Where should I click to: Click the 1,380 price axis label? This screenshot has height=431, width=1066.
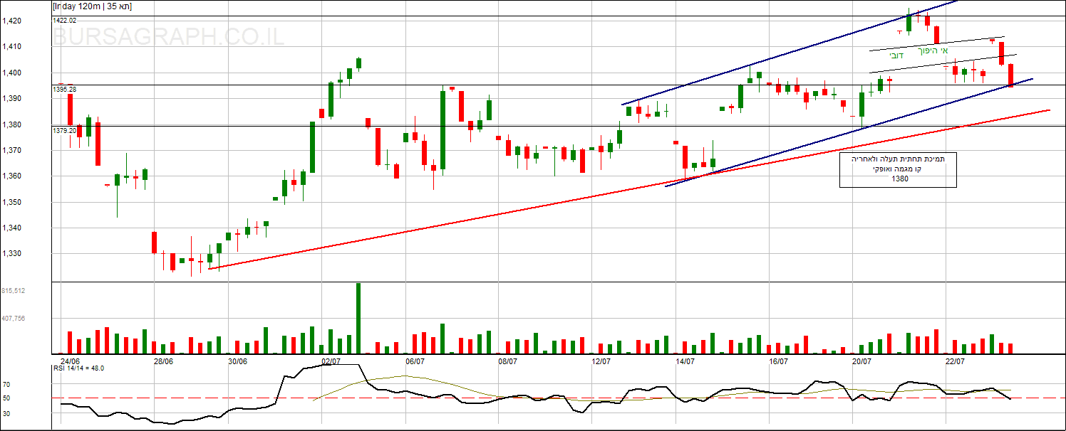[x=11, y=124]
